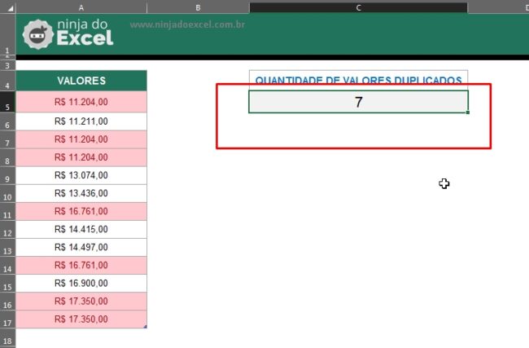Select row 10 header

pyautogui.click(x=7, y=193)
